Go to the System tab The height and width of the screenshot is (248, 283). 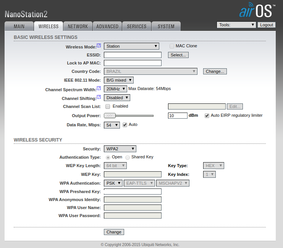point(166,26)
